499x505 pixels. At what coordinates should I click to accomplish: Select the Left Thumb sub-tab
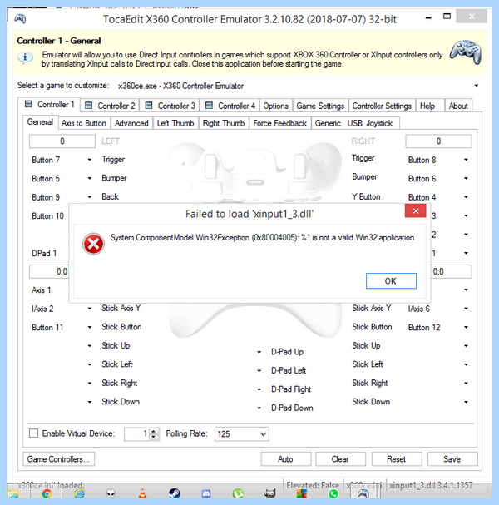click(175, 123)
